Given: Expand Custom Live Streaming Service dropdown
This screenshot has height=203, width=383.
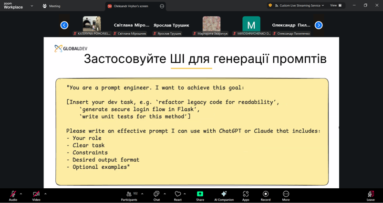Looking at the screenshot, I should [300, 5].
